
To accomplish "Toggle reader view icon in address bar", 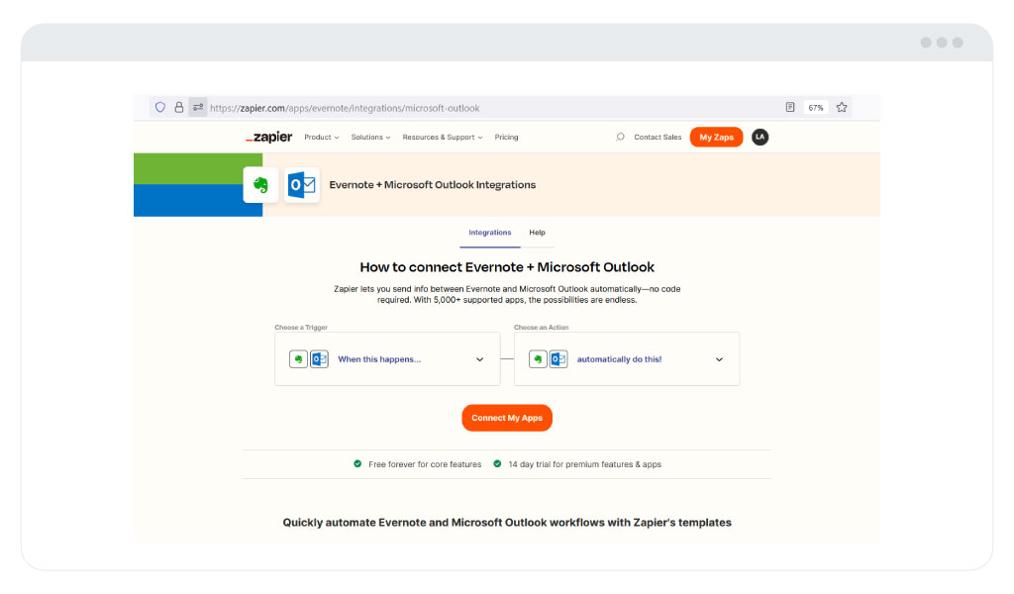I will (x=790, y=107).
